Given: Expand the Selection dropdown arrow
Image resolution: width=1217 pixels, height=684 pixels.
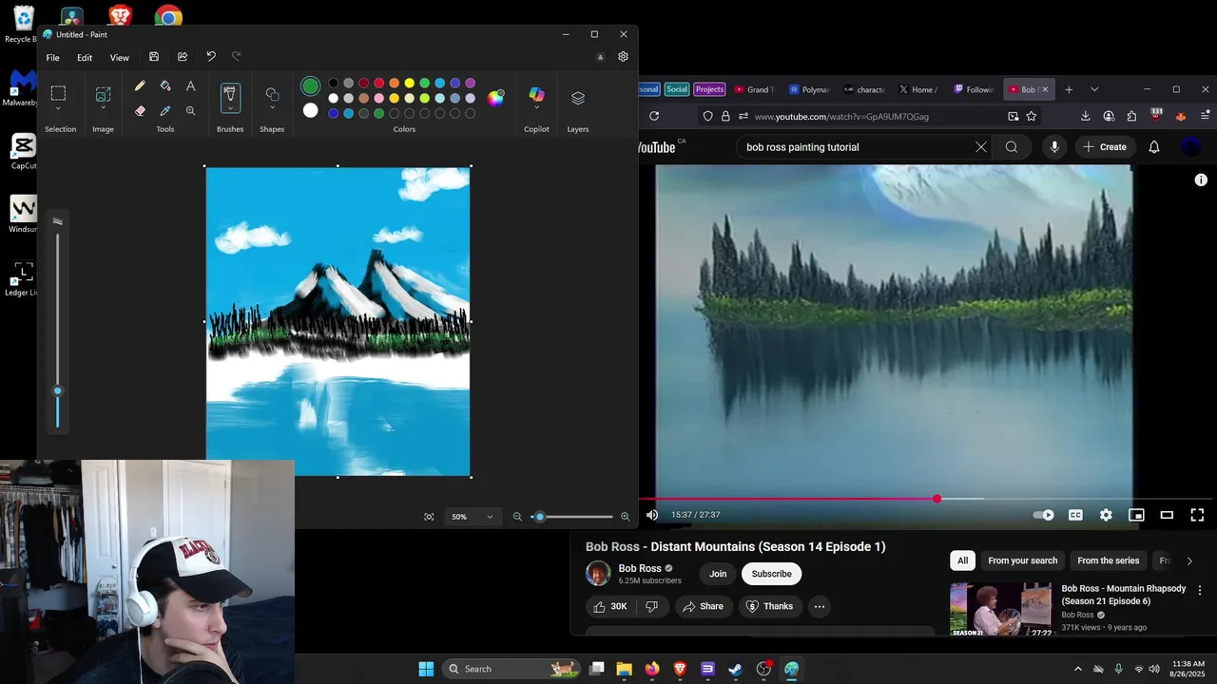Looking at the screenshot, I should [58, 108].
